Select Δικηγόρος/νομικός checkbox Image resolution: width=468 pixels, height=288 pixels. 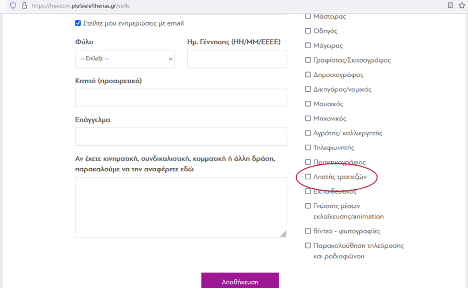[308, 89]
